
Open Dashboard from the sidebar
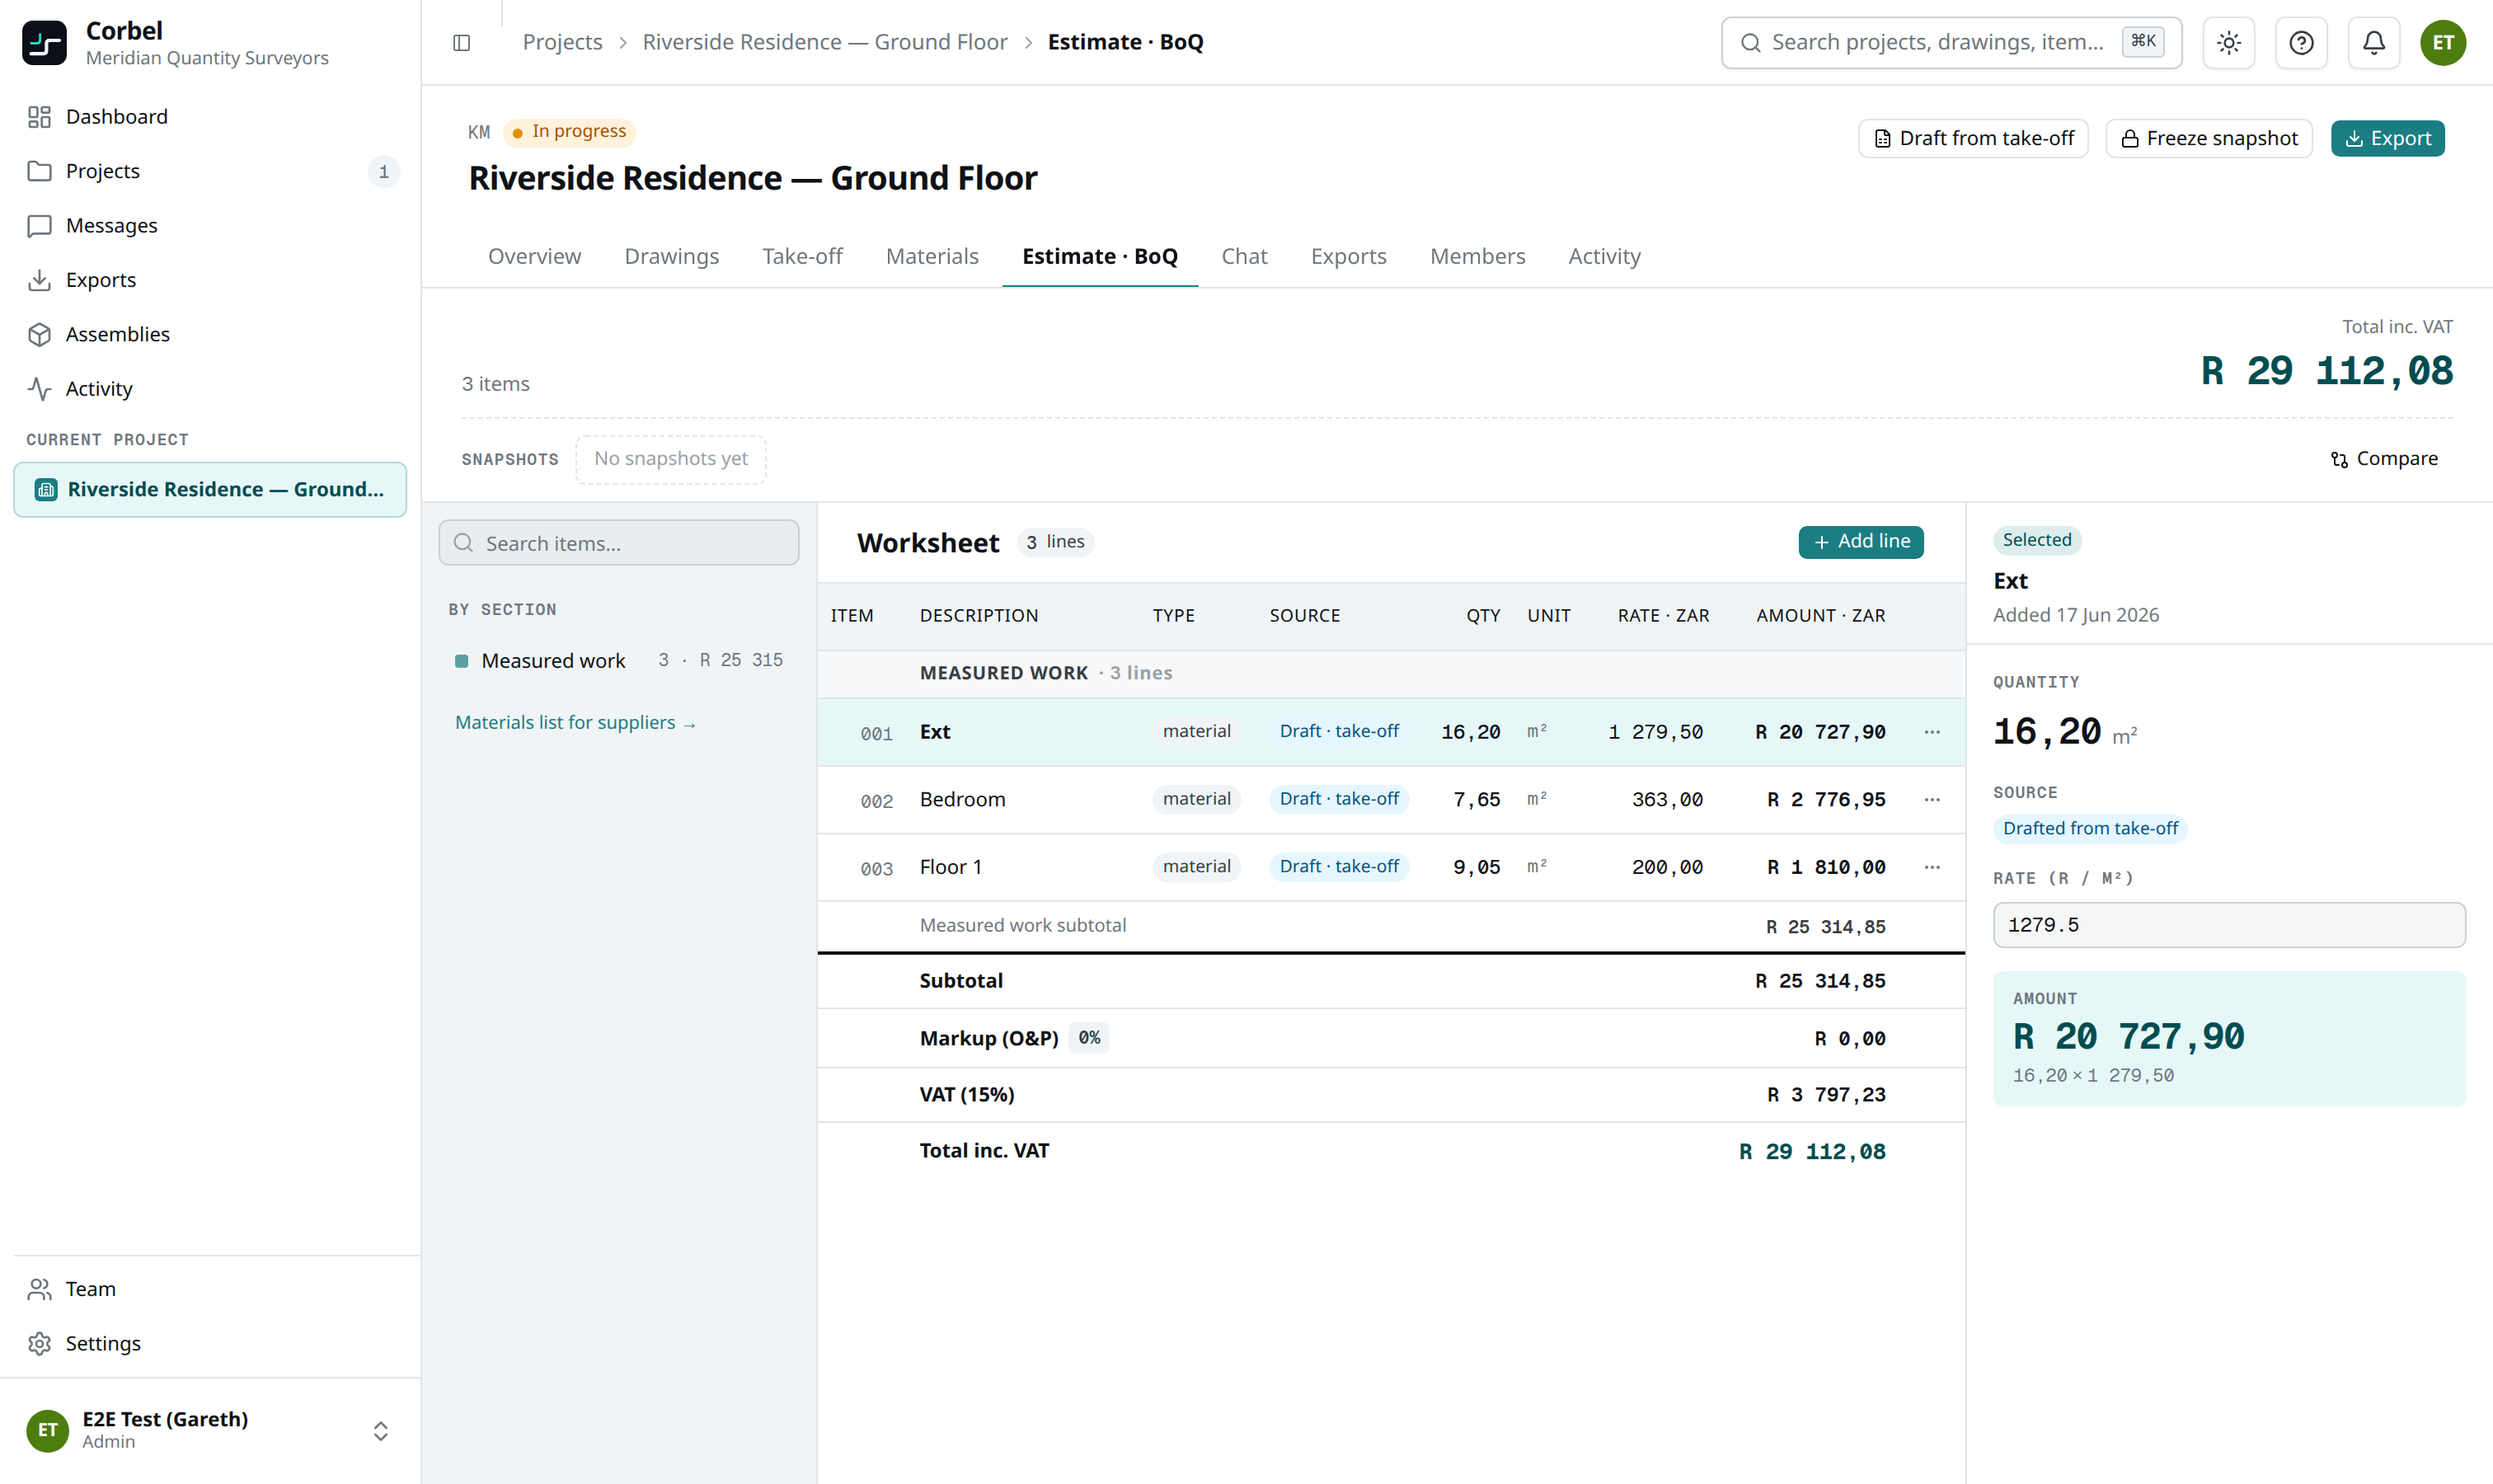point(210,117)
